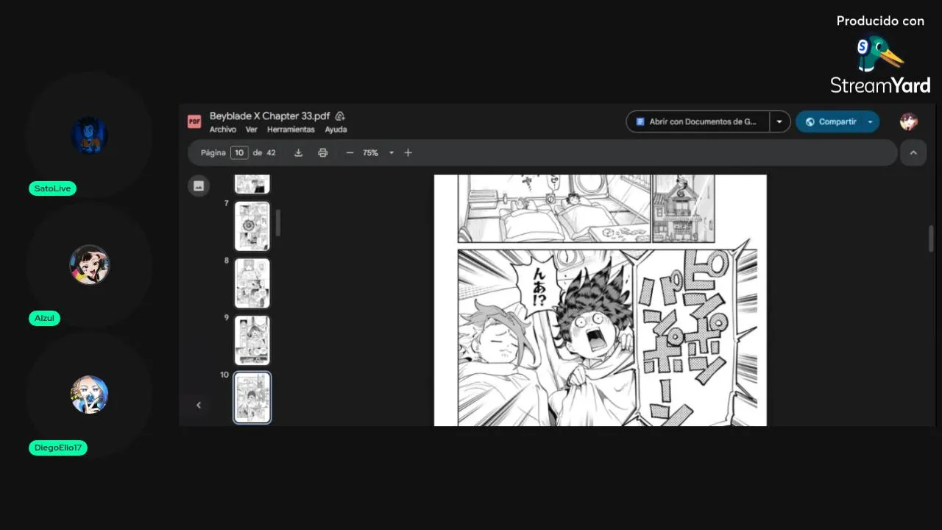Screen dimensions: 942x530
Task: Open the 75% zoom level dropdown
Action: coord(378,152)
